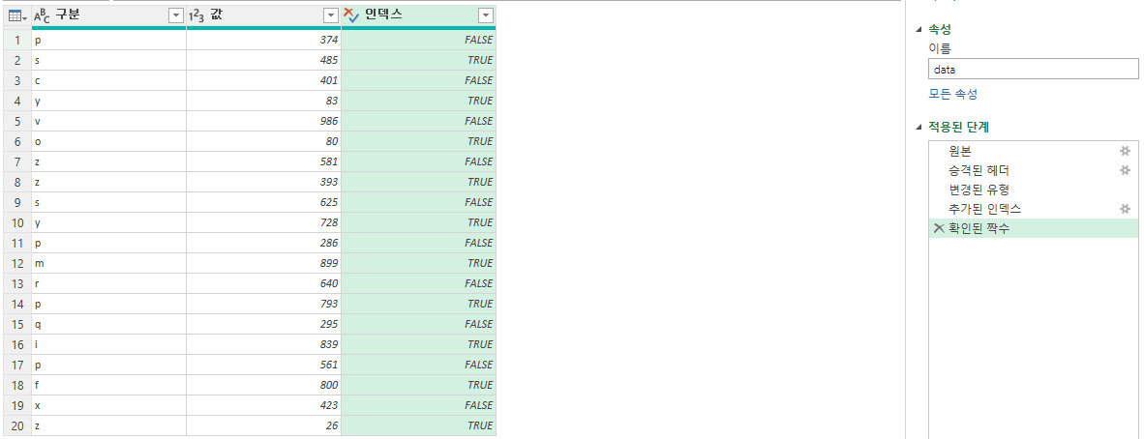Click the 구분 cell containing v
Viewport: 1144px width, 439px height.
[108, 121]
